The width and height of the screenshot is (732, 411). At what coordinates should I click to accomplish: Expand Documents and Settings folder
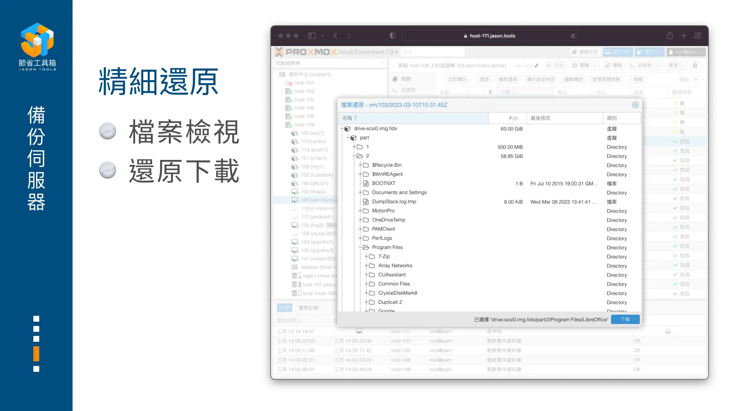(360, 192)
